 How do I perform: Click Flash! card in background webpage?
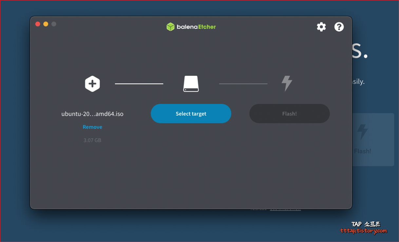(373, 140)
